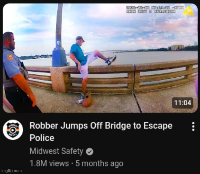
Task: Click the 5 months ago upload date
Action: (x=99, y=163)
